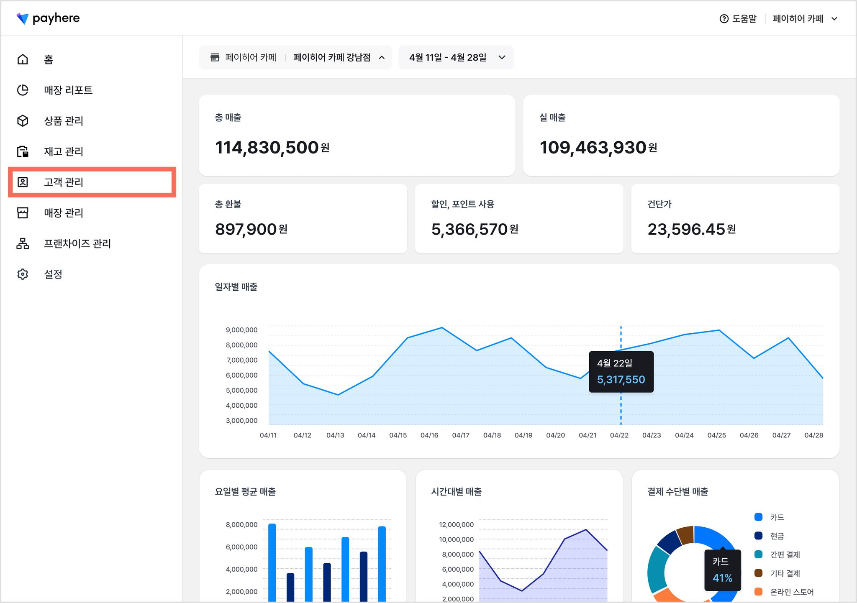Image resolution: width=857 pixels, height=603 pixels.
Task: Click 총 매출 card 114,830,500원
Action: click(357, 135)
